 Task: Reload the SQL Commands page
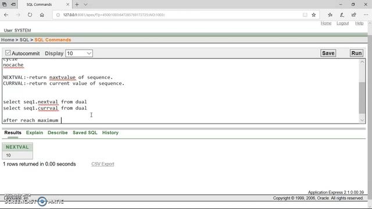pyautogui.click(x=30, y=15)
